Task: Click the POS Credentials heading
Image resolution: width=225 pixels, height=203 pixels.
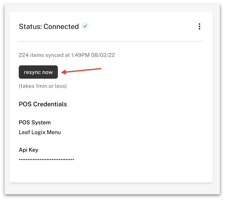Action: click(x=43, y=104)
